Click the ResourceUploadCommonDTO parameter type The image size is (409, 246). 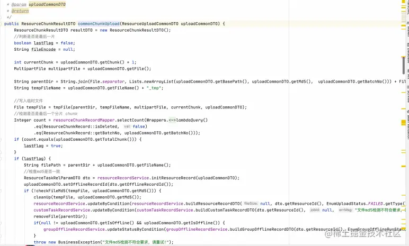150,24
